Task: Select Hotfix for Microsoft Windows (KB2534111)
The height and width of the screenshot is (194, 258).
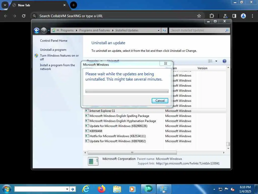Action: point(155,136)
